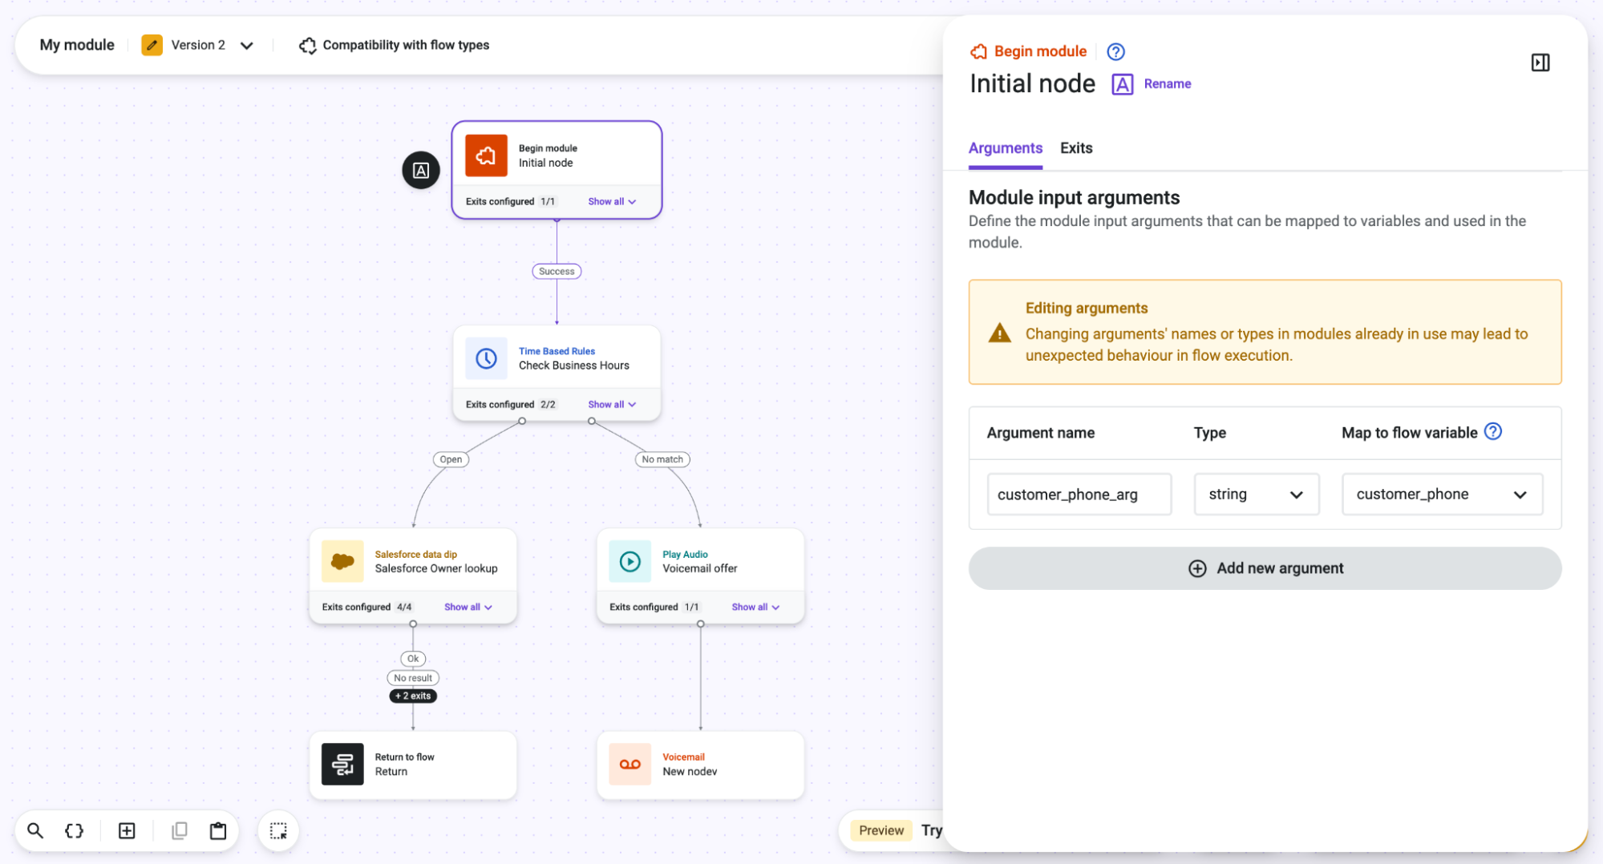Open help for Begin module
1603x864 pixels.
pos(1115,52)
